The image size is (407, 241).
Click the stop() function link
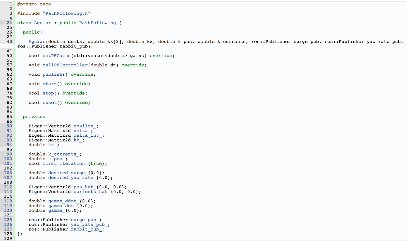pyautogui.click(x=48, y=93)
